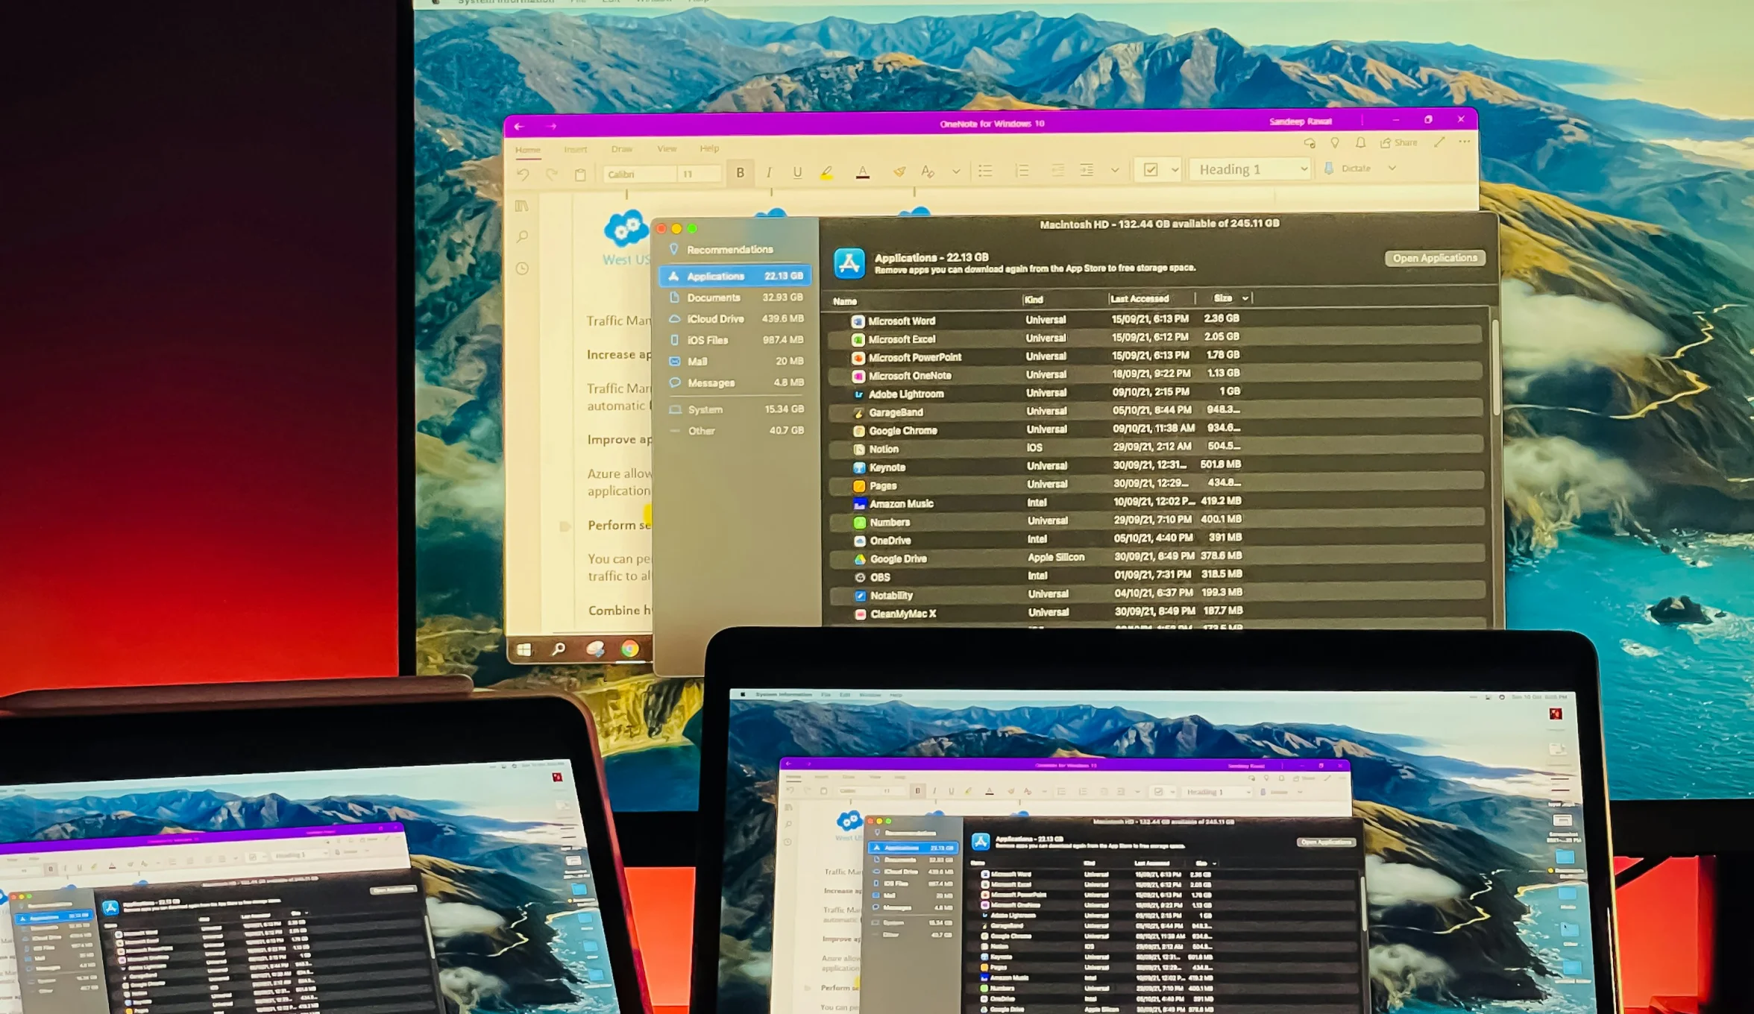Toggle the numbered list

tap(1022, 171)
